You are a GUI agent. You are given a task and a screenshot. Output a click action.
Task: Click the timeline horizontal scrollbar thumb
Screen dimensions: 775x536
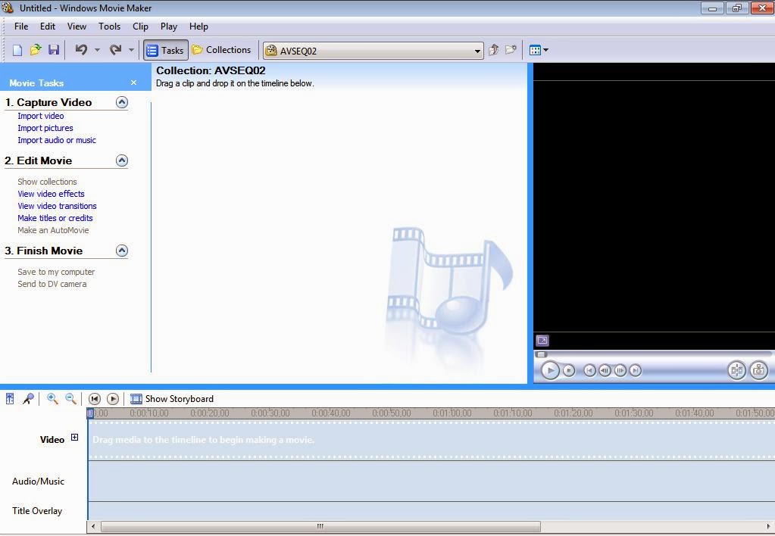point(320,526)
